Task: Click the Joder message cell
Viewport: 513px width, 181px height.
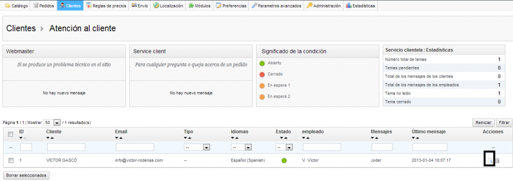Action: click(376, 160)
